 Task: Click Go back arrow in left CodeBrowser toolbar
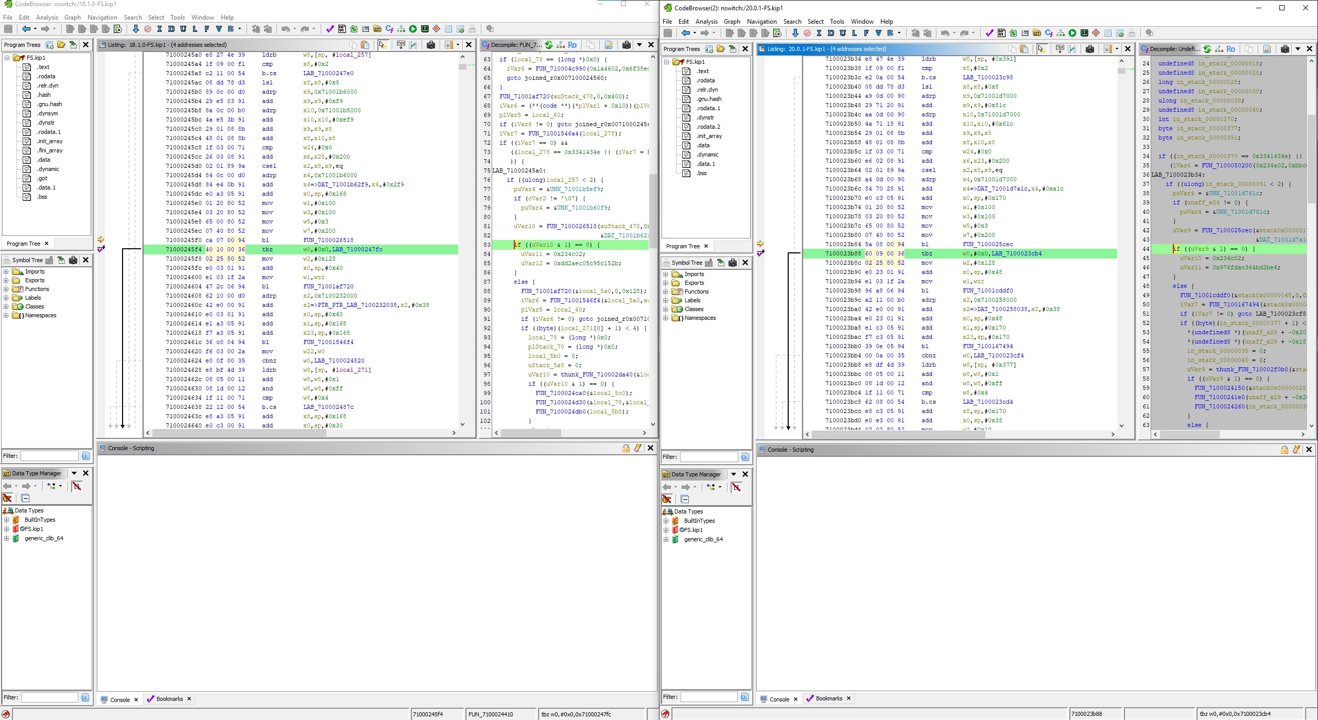tap(26, 29)
